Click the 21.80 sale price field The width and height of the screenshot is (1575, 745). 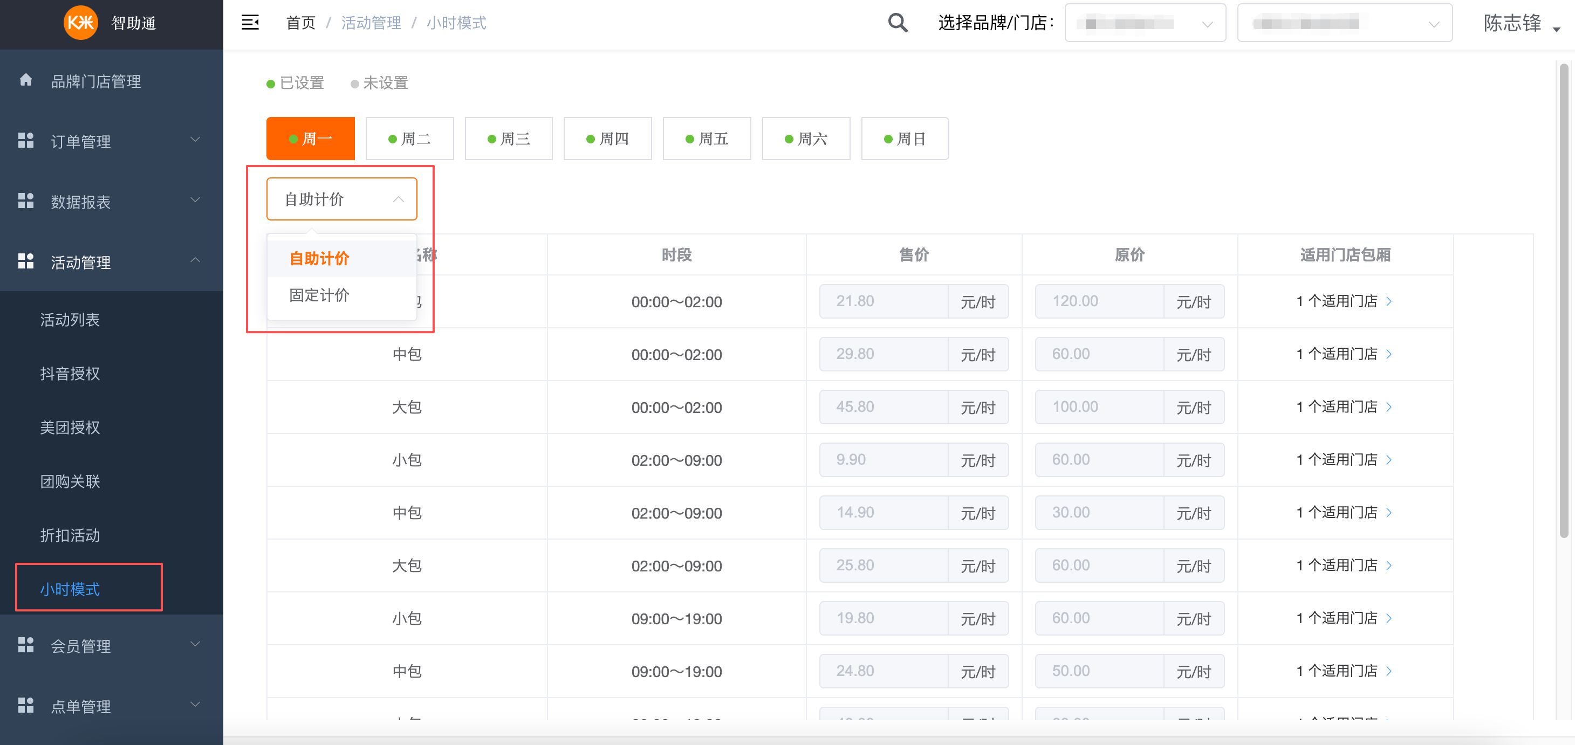[x=883, y=301]
